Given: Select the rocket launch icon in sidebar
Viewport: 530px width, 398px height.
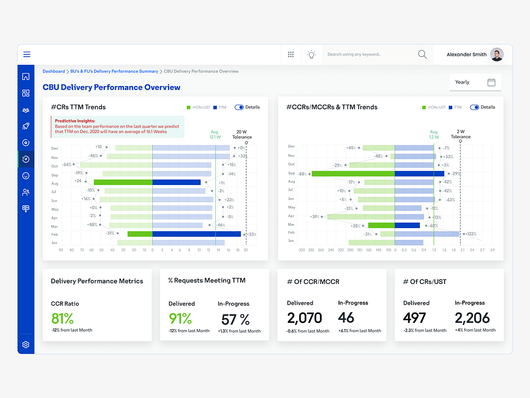Looking at the screenshot, I should click(x=26, y=126).
